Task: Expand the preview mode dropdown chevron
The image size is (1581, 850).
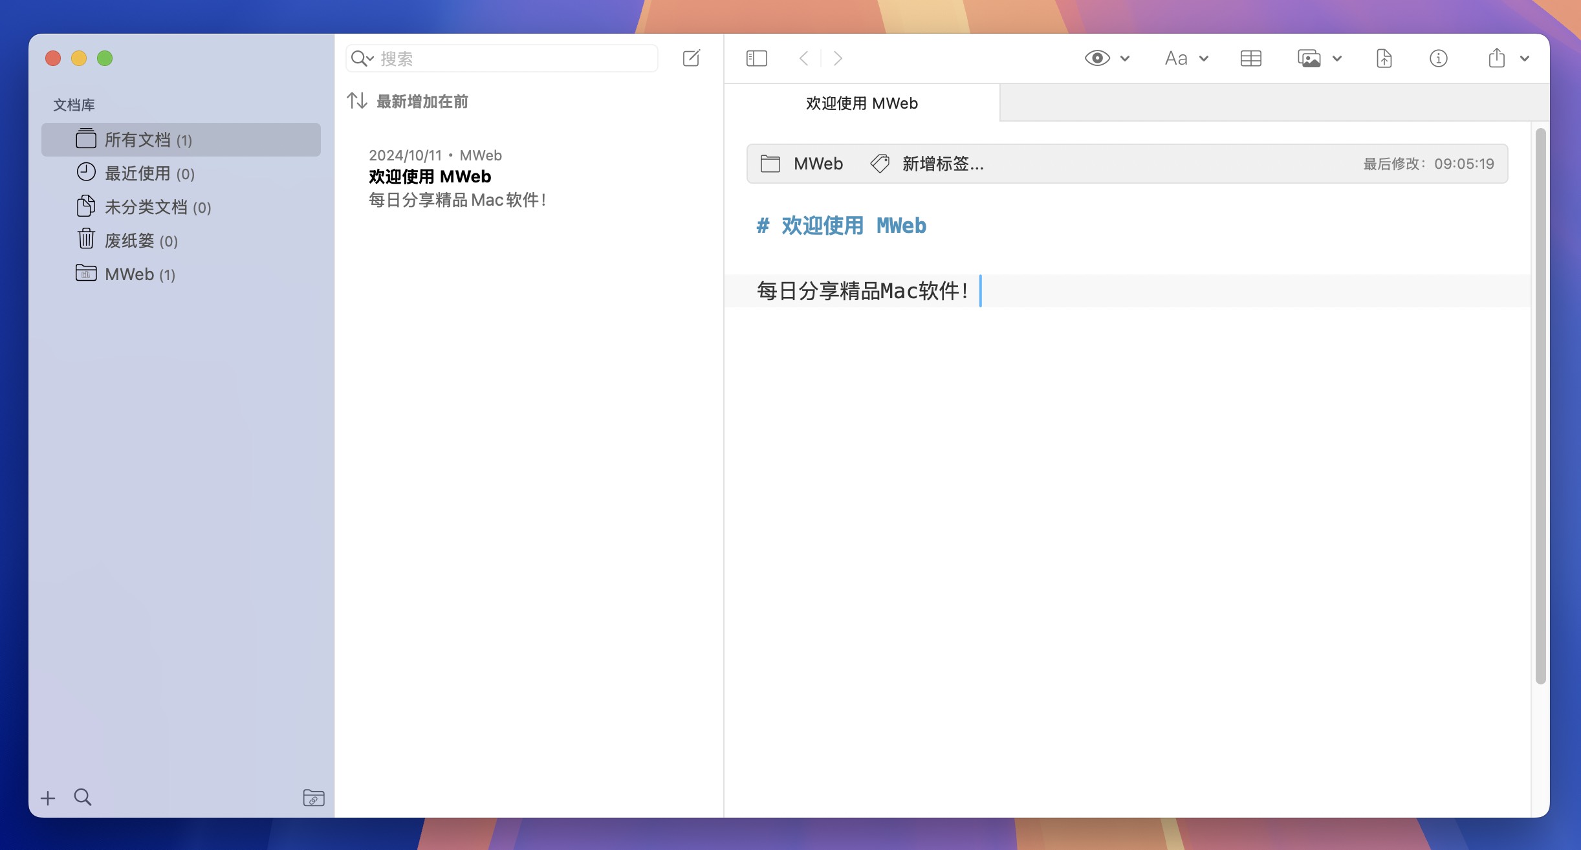Action: [x=1126, y=59]
